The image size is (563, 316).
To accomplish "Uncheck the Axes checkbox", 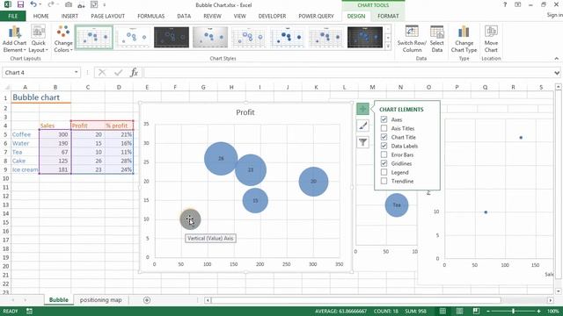I will click(x=384, y=119).
